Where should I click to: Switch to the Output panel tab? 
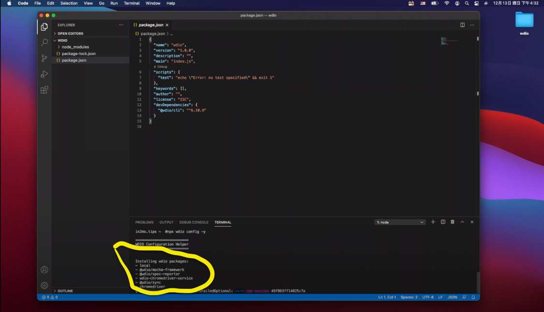[166, 222]
